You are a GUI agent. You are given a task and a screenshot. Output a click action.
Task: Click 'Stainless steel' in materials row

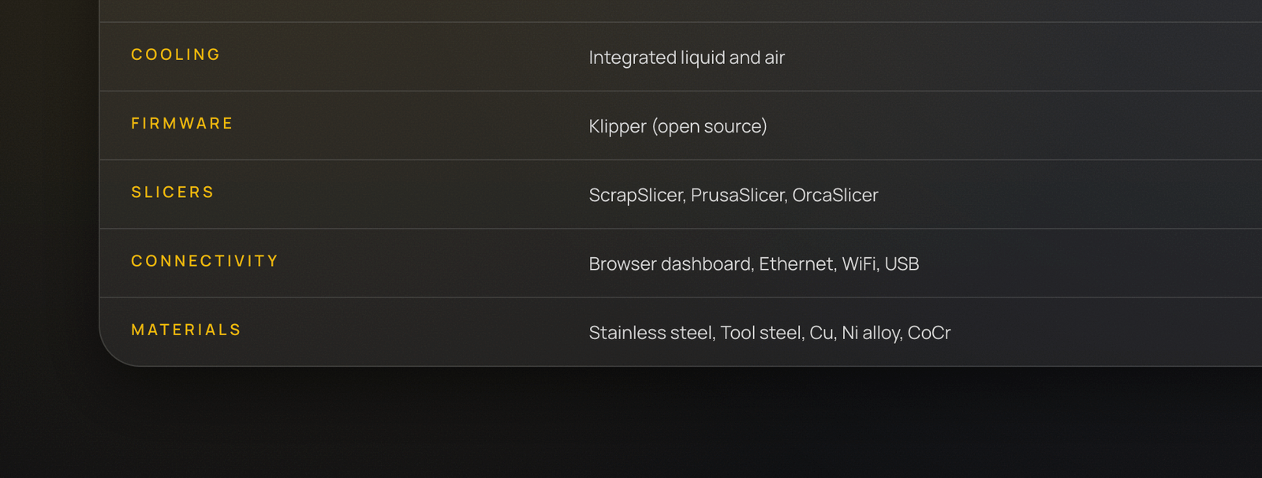click(x=651, y=333)
